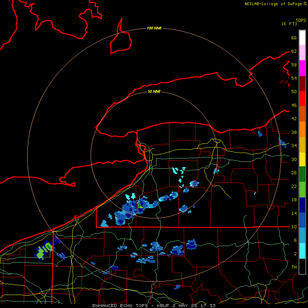The width and height of the screenshot is (308, 308).
Task: Click the legend value 22
Action: pos(294,186)
